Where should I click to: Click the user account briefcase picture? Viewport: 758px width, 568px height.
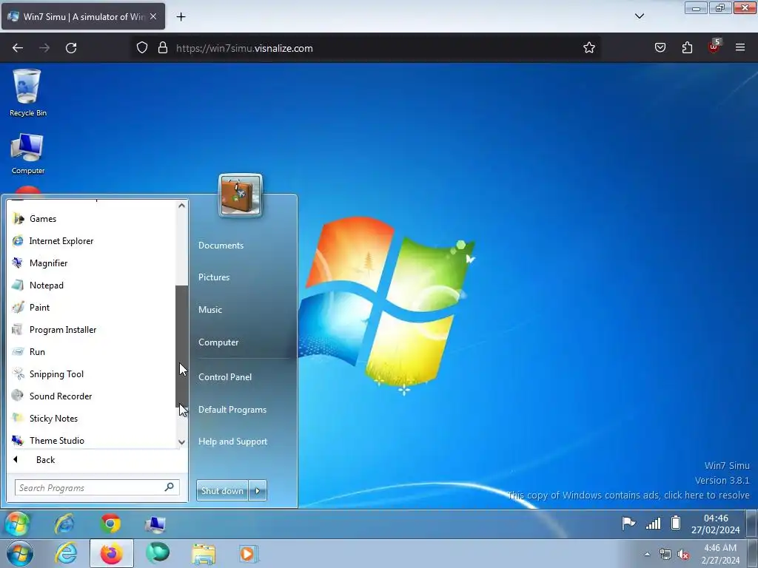[241, 195]
